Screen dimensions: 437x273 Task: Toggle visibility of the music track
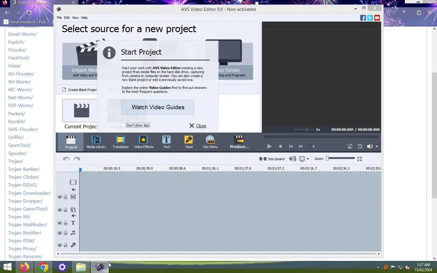[x=60, y=233]
